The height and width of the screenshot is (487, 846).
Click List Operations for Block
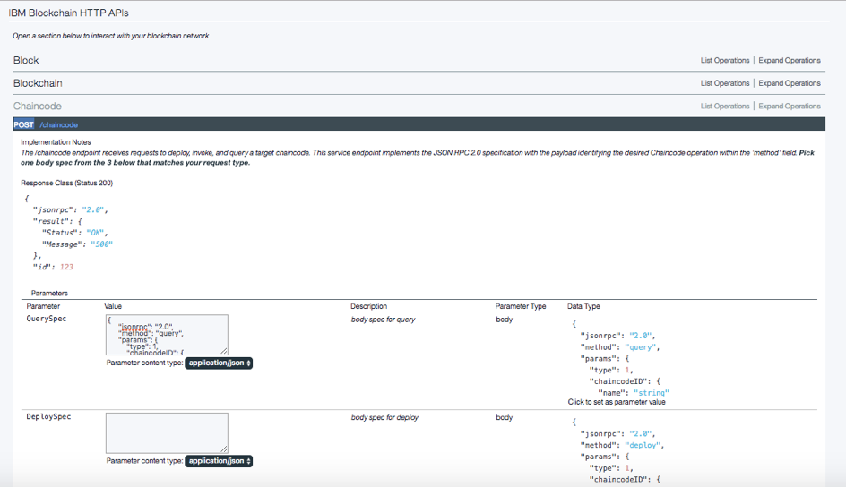coord(724,61)
